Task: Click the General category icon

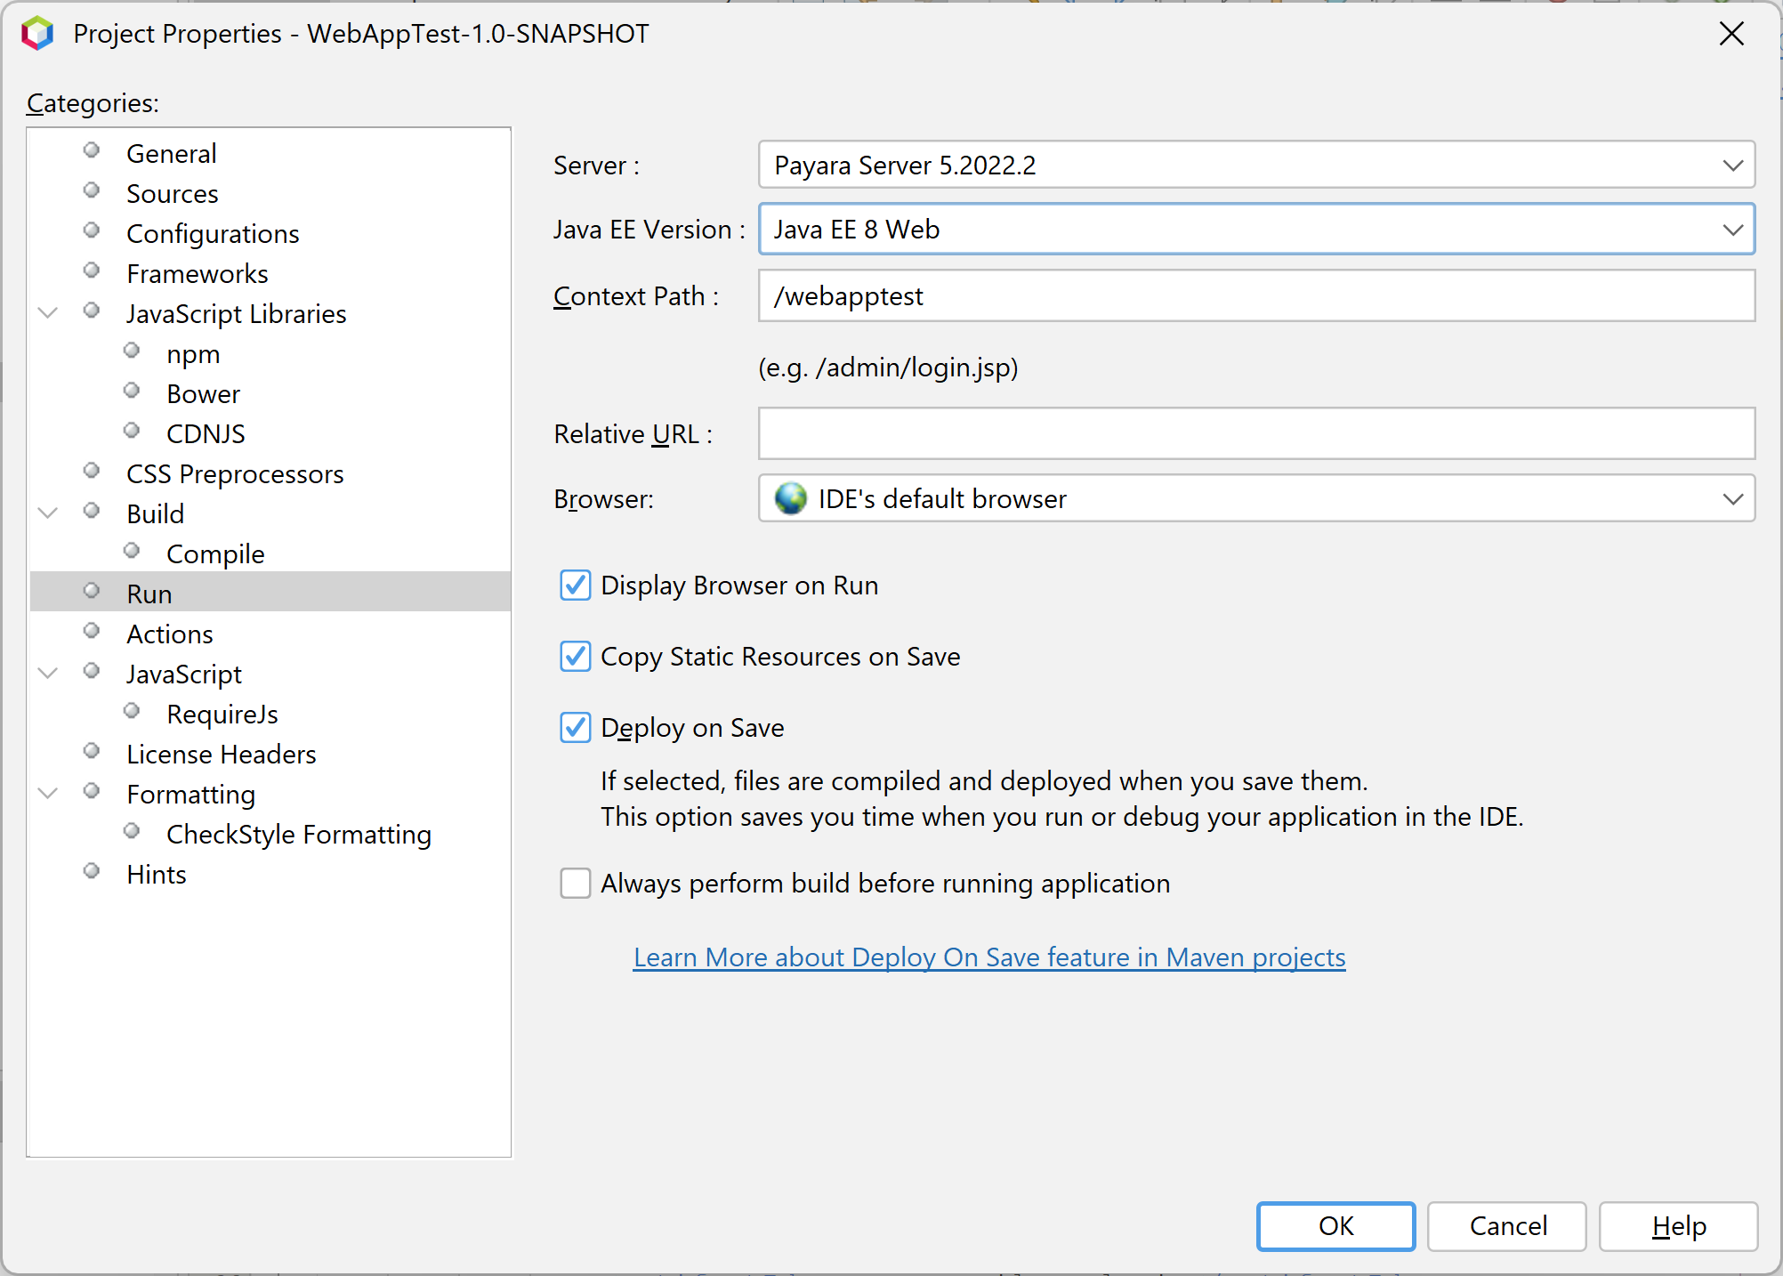Action: (93, 152)
